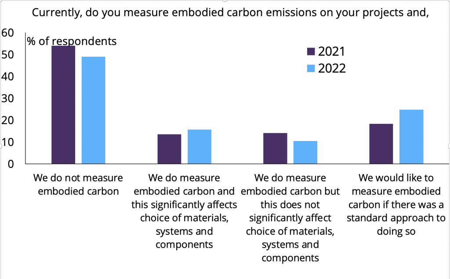Click the right-edge chart resize handle
The width and height of the screenshot is (450, 279).
[448, 146]
